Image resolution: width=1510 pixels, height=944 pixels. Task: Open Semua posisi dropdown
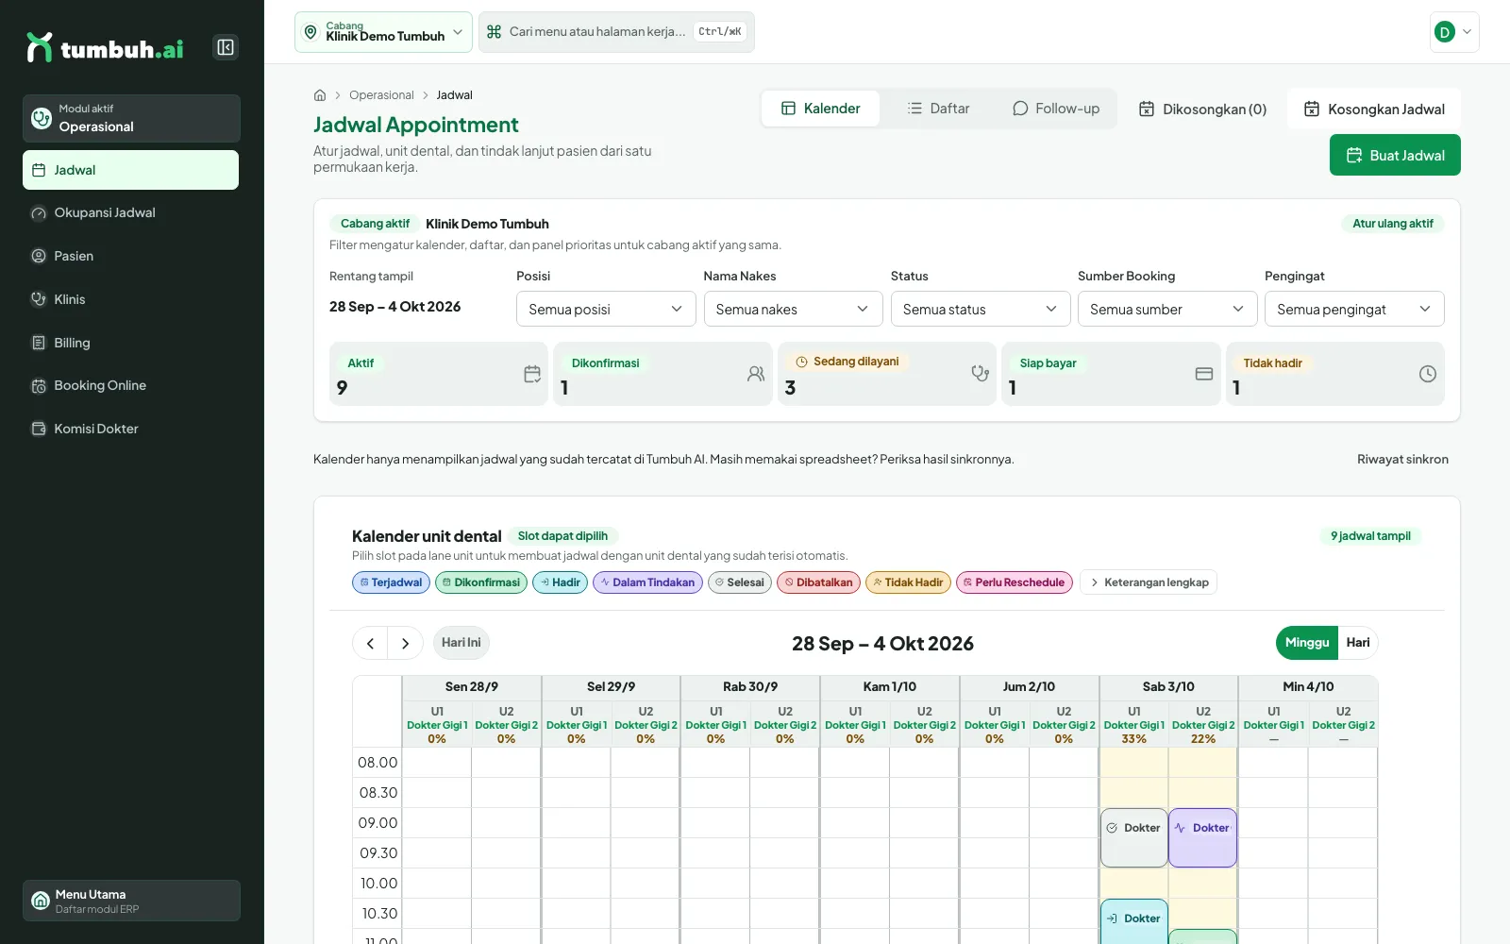tap(606, 309)
